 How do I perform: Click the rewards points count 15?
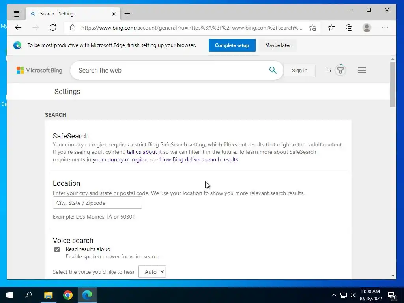point(328,70)
